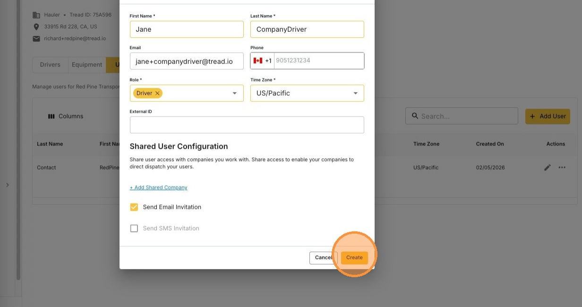Expand the left sidebar chevron
Viewport: 582px width, 307px height.
click(8, 185)
